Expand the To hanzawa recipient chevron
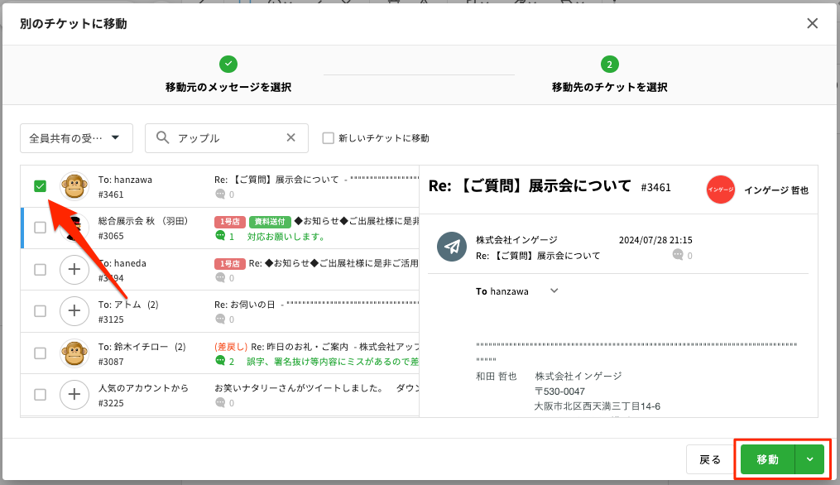This screenshot has width=840, height=485. 554,291
